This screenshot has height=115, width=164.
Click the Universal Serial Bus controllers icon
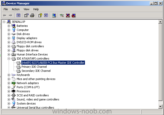pos(14,107)
